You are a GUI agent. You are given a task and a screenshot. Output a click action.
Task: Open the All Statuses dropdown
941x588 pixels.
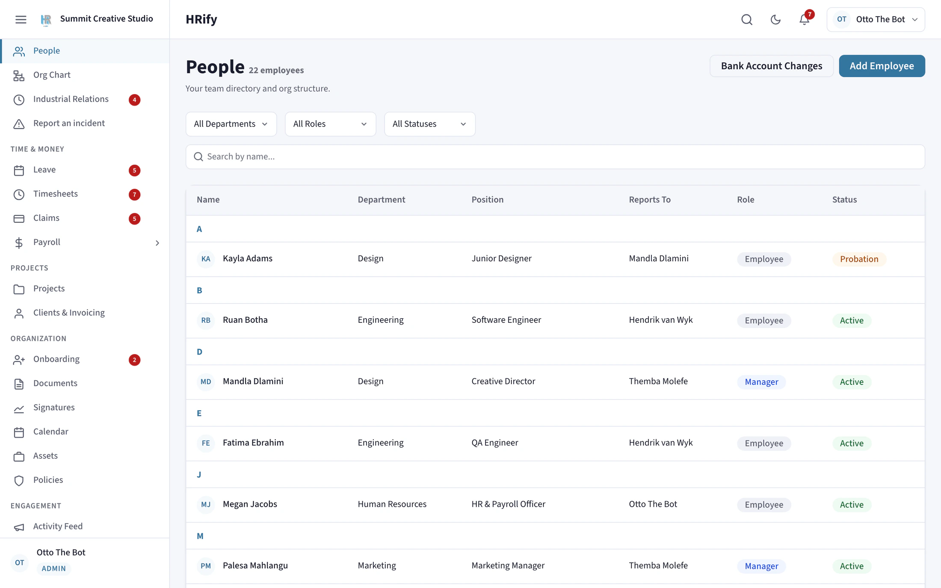pos(429,124)
